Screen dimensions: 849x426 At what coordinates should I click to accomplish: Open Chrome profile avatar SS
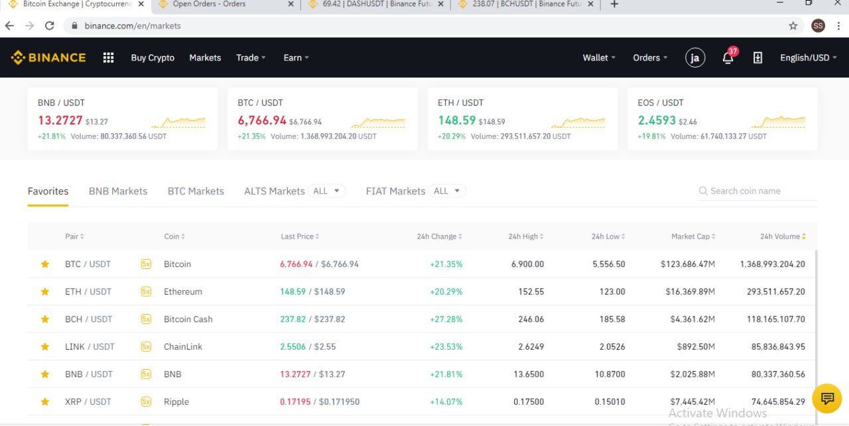pos(818,26)
